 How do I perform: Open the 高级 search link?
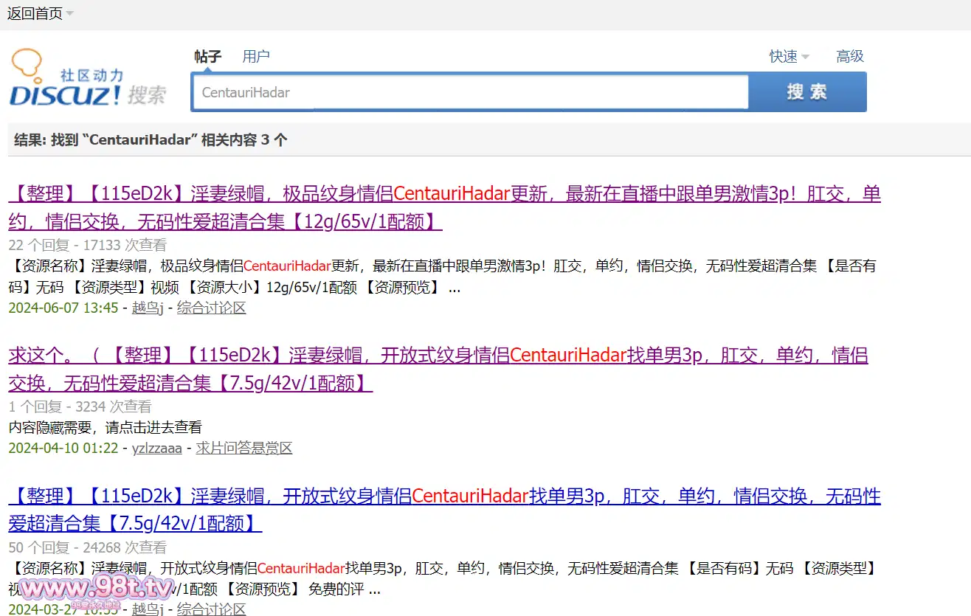tap(850, 56)
